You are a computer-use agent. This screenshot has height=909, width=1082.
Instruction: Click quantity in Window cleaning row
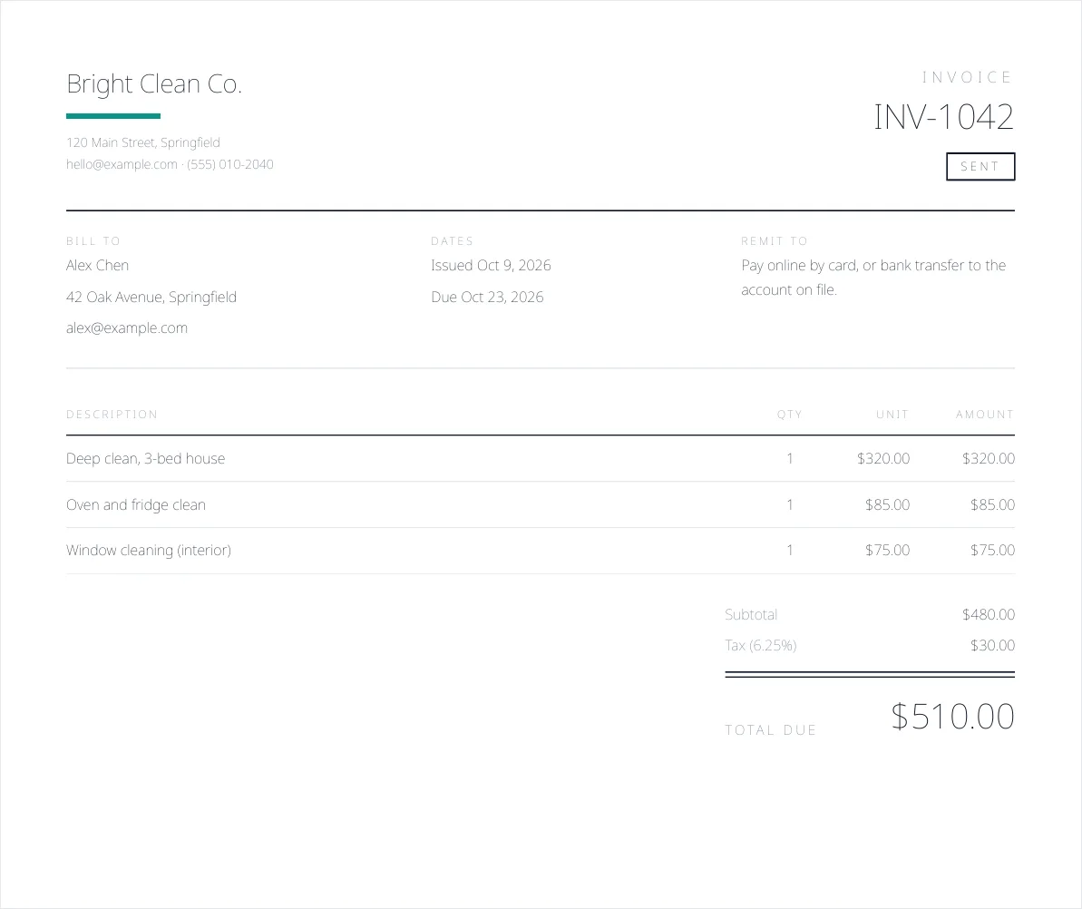pyautogui.click(x=789, y=550)
